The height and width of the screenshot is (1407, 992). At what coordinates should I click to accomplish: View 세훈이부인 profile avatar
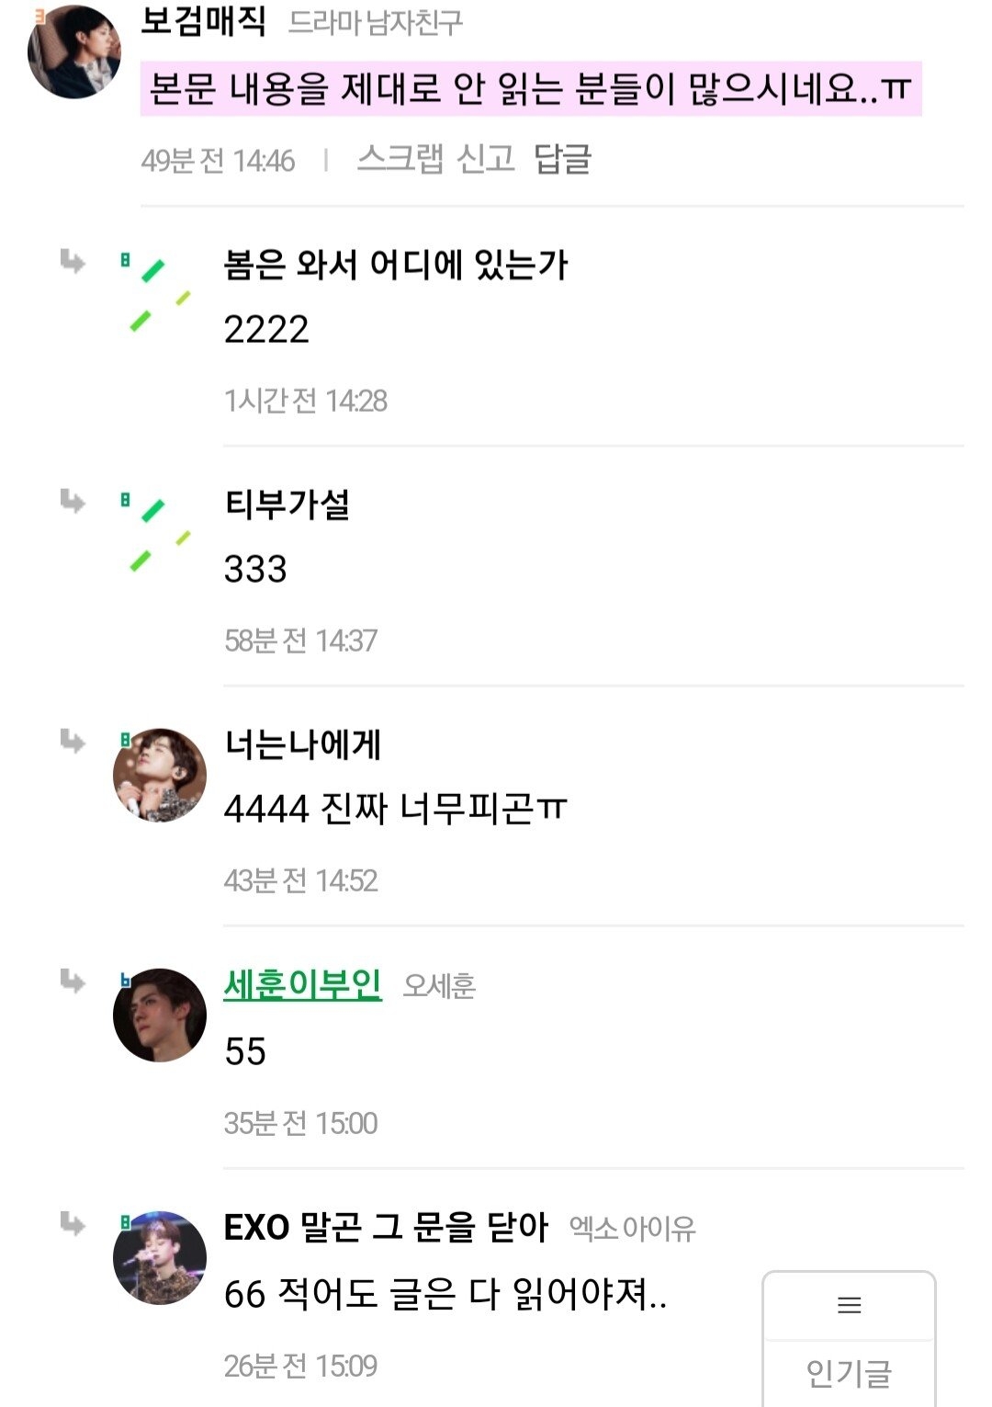159,1015
